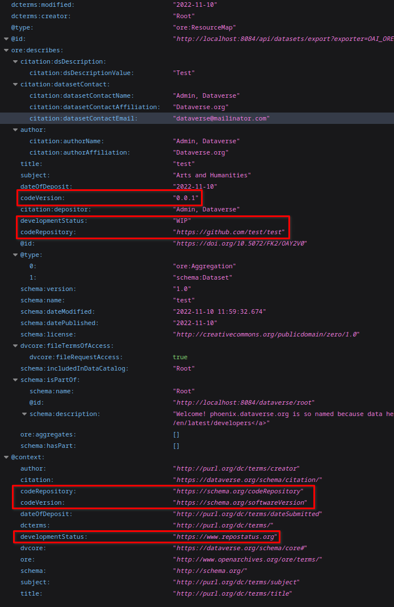Screen dimensions: 394x607
Task: Open the schema.org/codeRepository URL
Action: [x=238, y=491]
